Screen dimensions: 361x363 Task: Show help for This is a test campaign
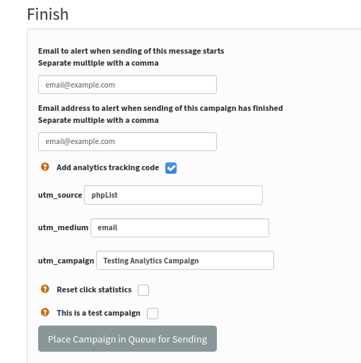pos(45,312)
